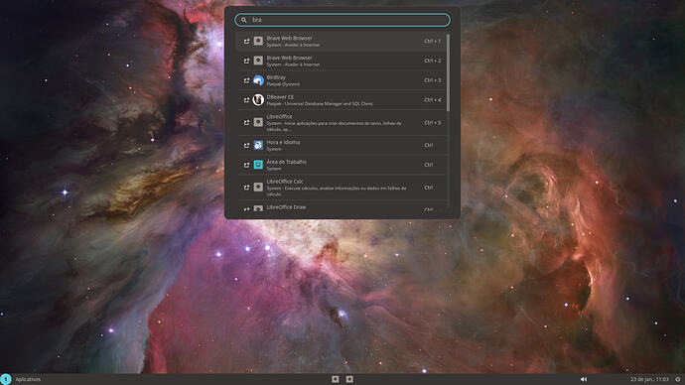685x385 pixels.
Task: Click the workspace number 1 indicator
Action: [x=6, y=379]
